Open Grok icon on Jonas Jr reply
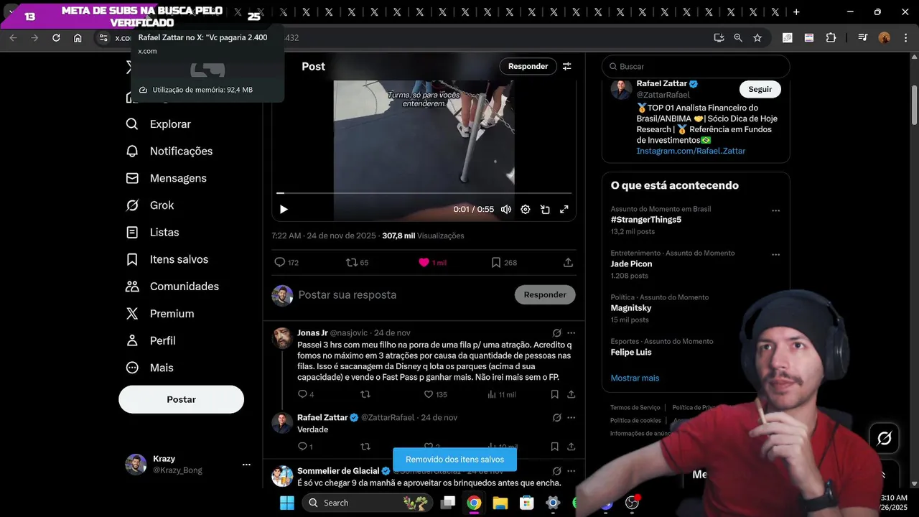 556,333
